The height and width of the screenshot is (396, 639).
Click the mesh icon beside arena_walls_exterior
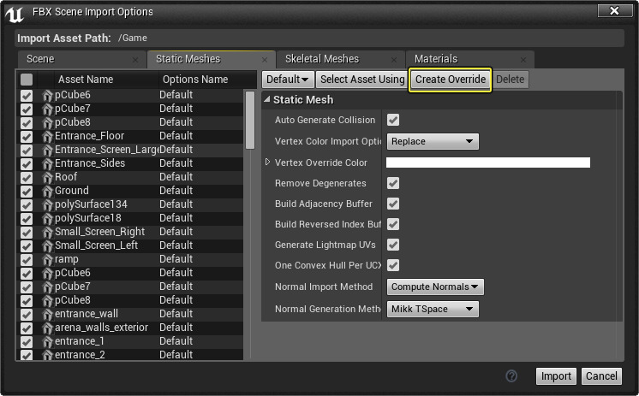pyautogui.click(x=48, y=328)
